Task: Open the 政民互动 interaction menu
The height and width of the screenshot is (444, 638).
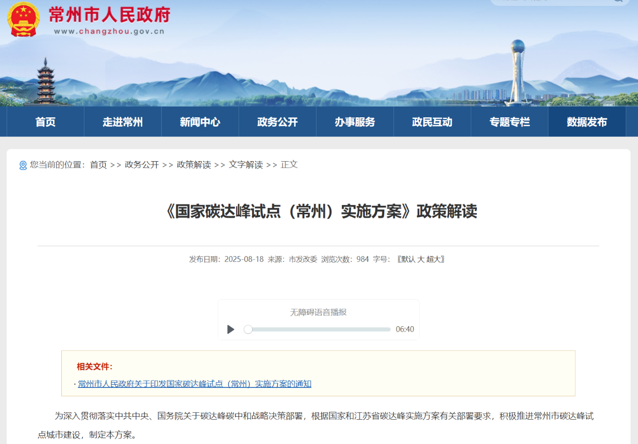Action: point(432,122)
